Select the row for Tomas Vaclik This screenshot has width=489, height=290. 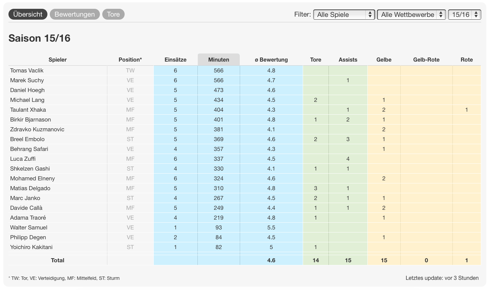(27, 70)
